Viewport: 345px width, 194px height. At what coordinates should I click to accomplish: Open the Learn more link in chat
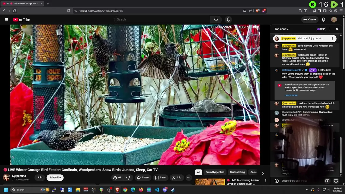coord(291,95)
